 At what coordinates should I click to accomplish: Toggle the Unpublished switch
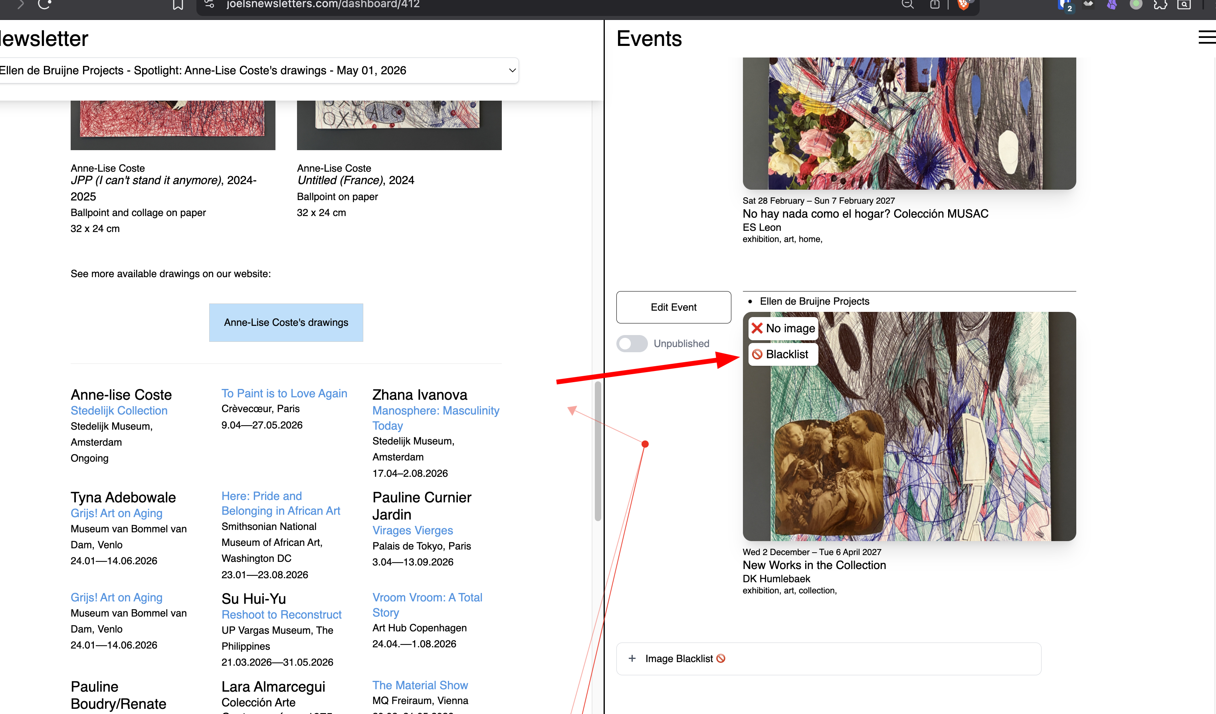(x=632, y=343)
